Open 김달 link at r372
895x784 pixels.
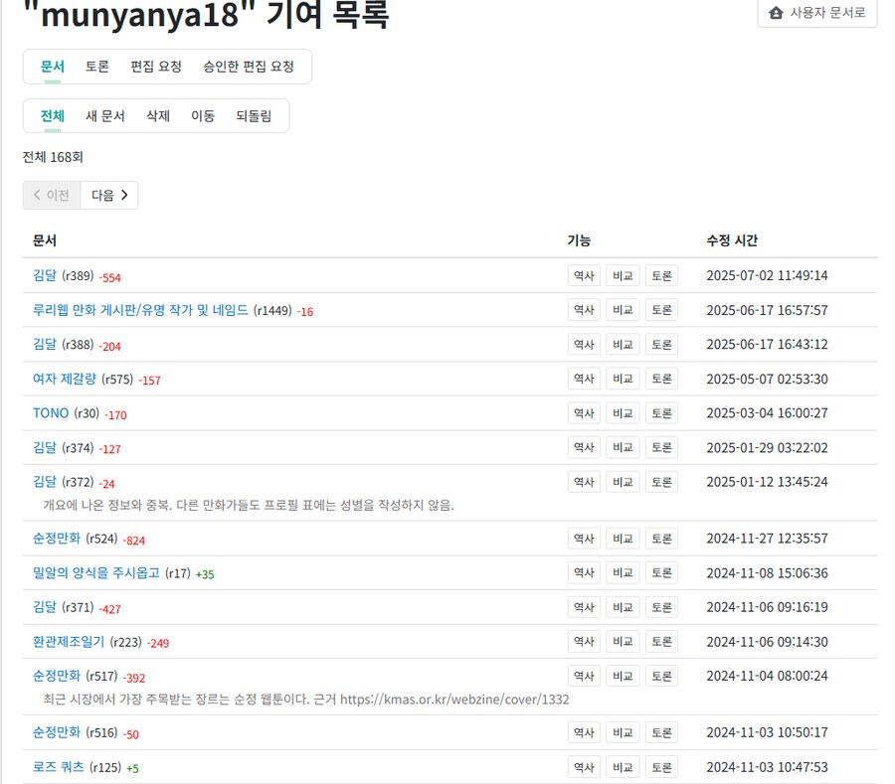click(45, 482)
